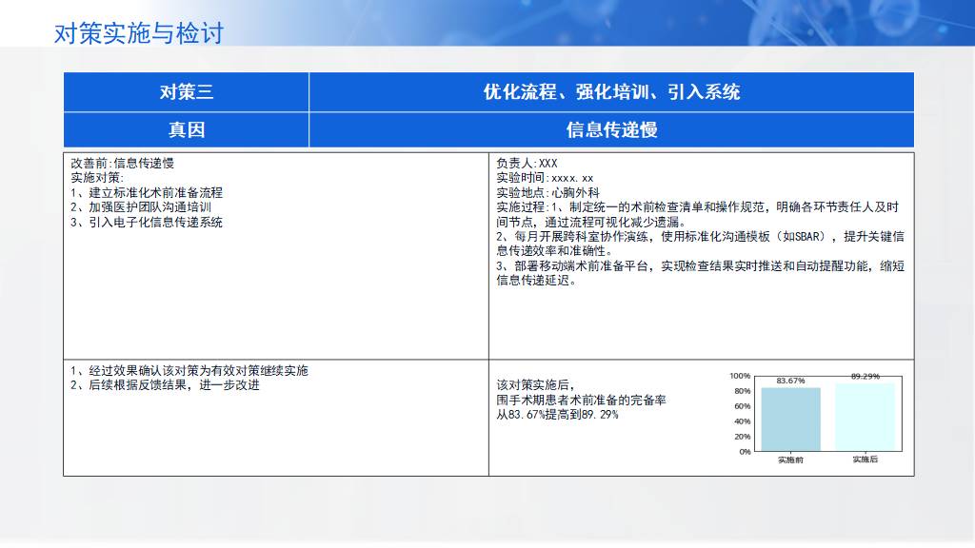The height and width of the screenshot is (548, 975).
Task: Click the 经过效果确认该对策为有效对策继续实施 line
Action: pyautogui.click(x=189, y=371)
